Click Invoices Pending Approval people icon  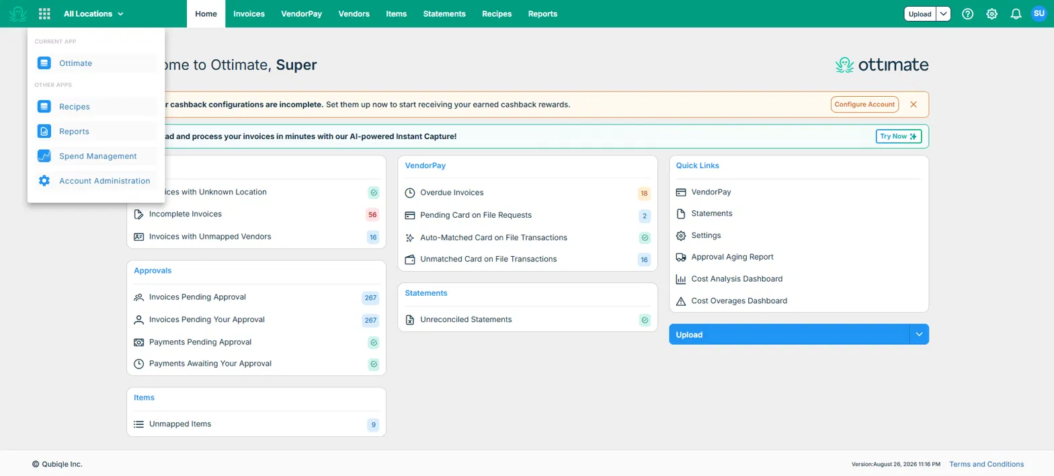click(139, 297)
